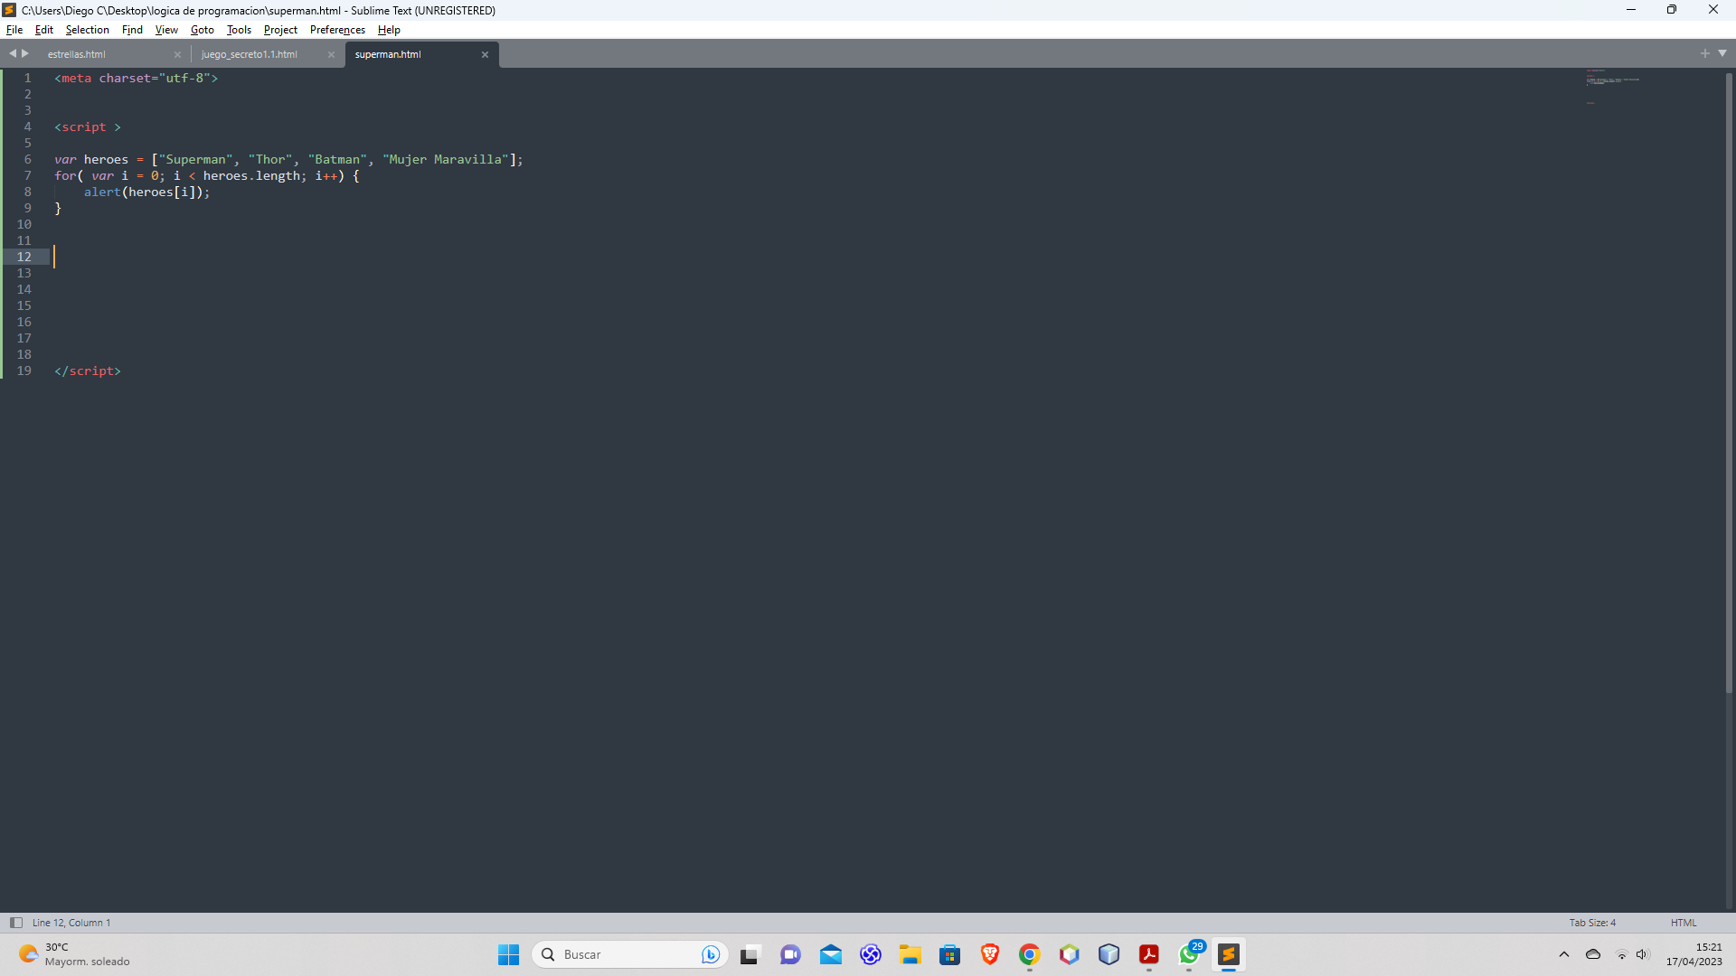The image size is (1736, 976).
Task: Open the Mail app in the taskbar
Action: click(830, 954)
